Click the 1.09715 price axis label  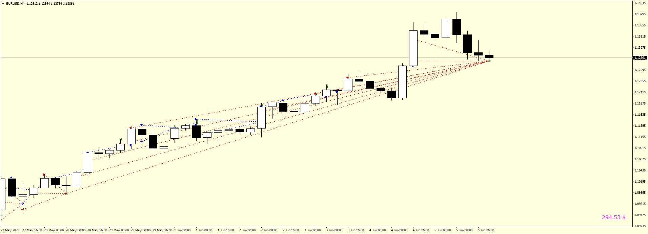tap(640, 204)
